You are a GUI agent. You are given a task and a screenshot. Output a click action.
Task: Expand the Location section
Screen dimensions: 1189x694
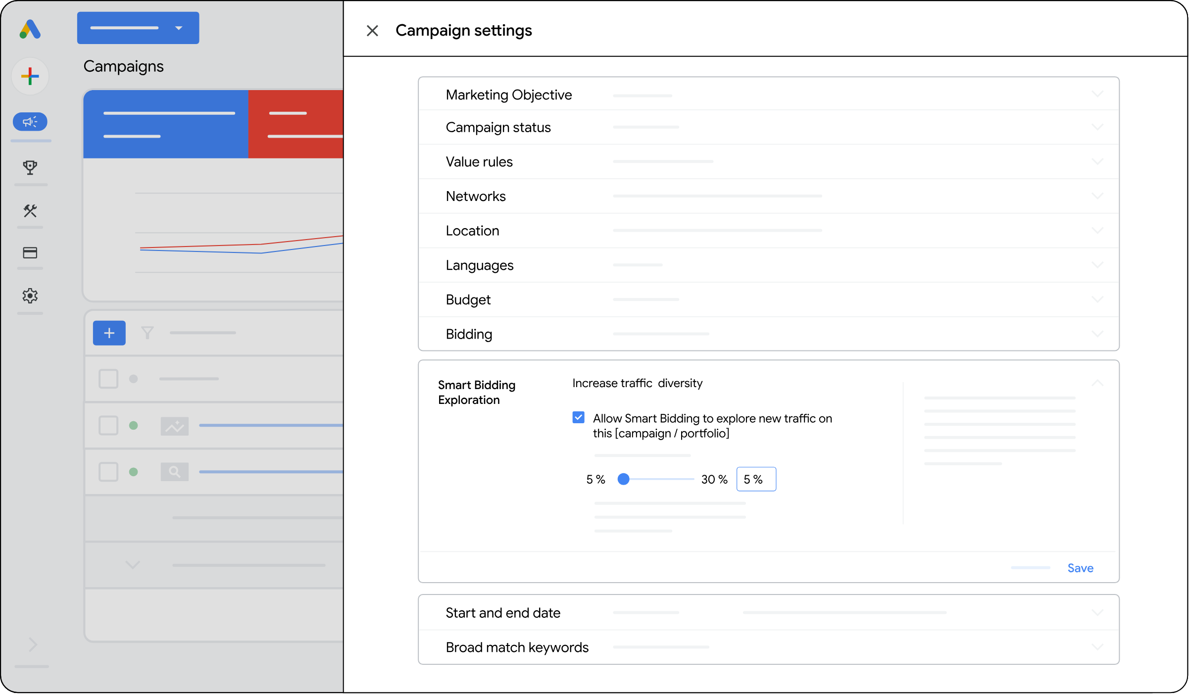(769, 231)
